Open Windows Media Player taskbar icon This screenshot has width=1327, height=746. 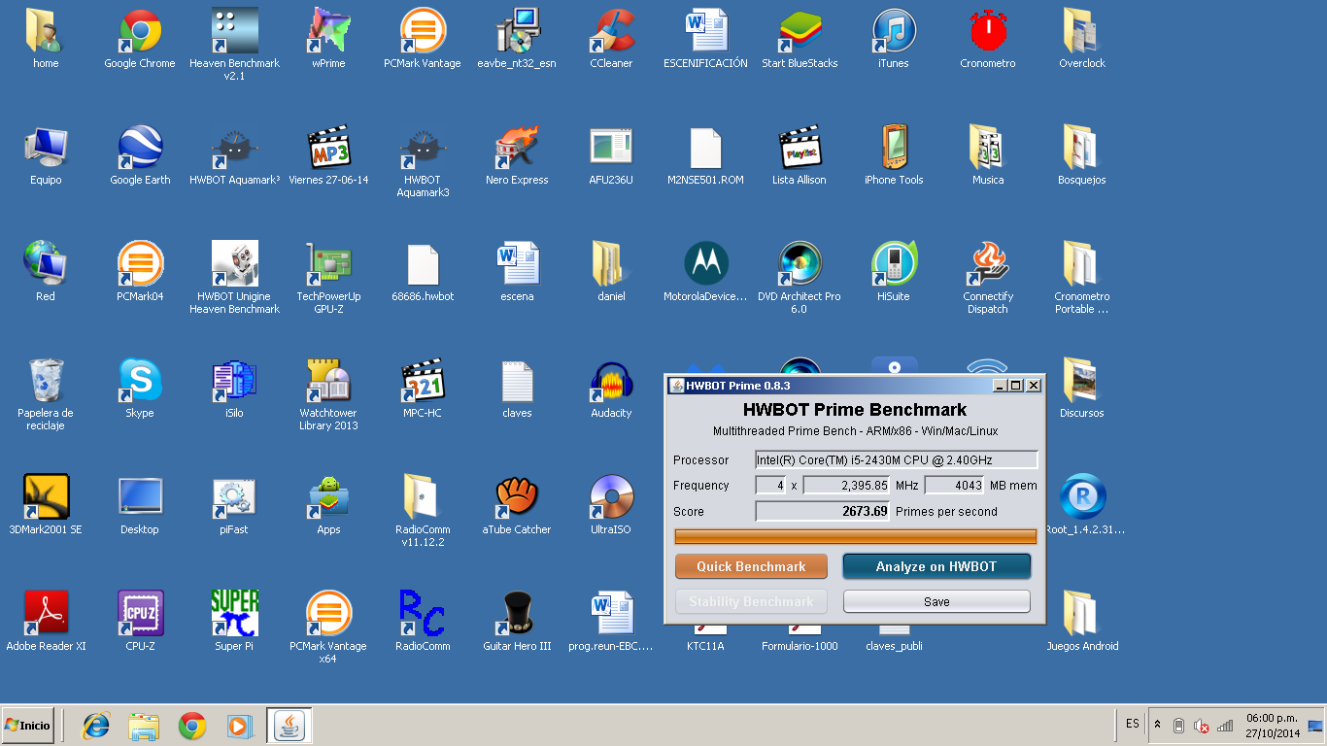[238, 726]
